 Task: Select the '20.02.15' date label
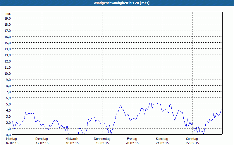(132, 143)
